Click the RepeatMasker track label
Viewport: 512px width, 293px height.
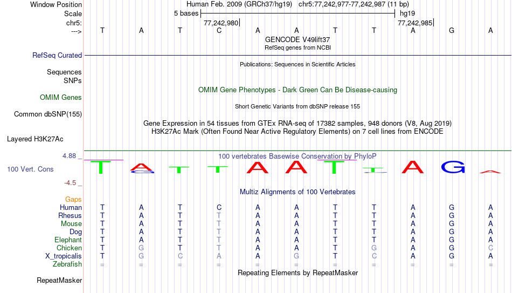coord(59,280)
